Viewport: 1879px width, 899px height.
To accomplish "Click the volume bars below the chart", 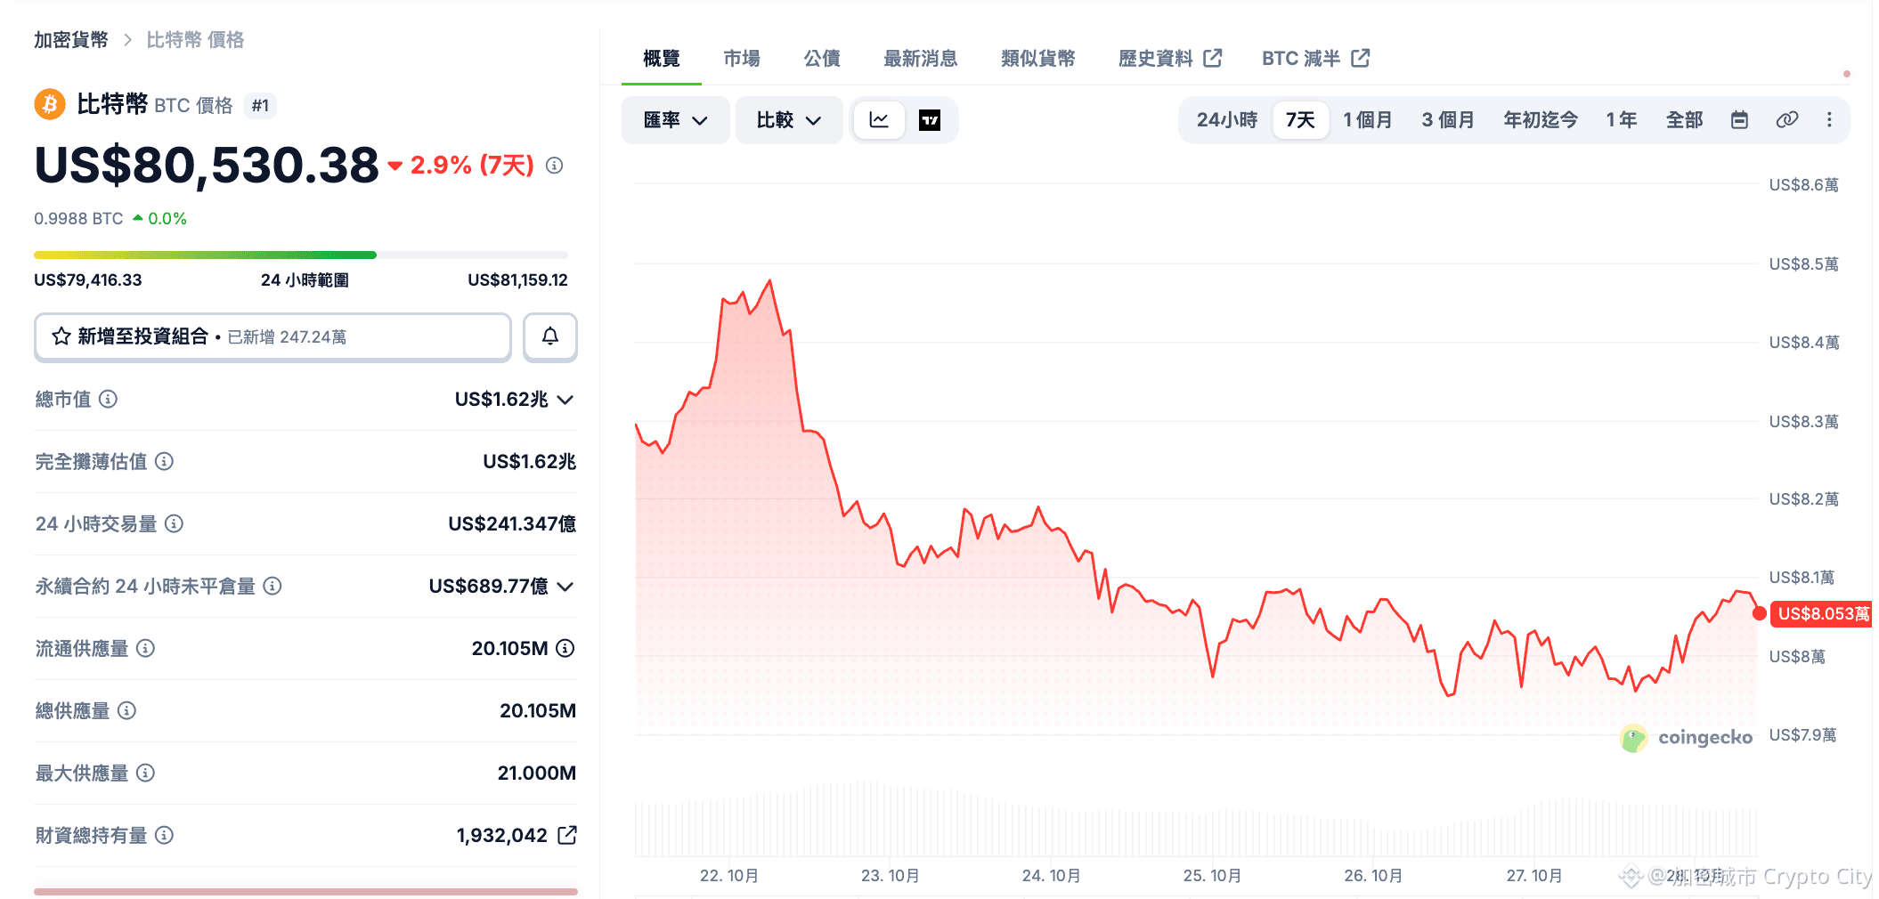I will coord(1195,819).
